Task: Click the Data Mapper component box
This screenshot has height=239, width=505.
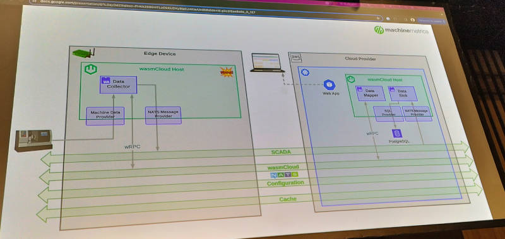Action: click(x=370, y=93)
